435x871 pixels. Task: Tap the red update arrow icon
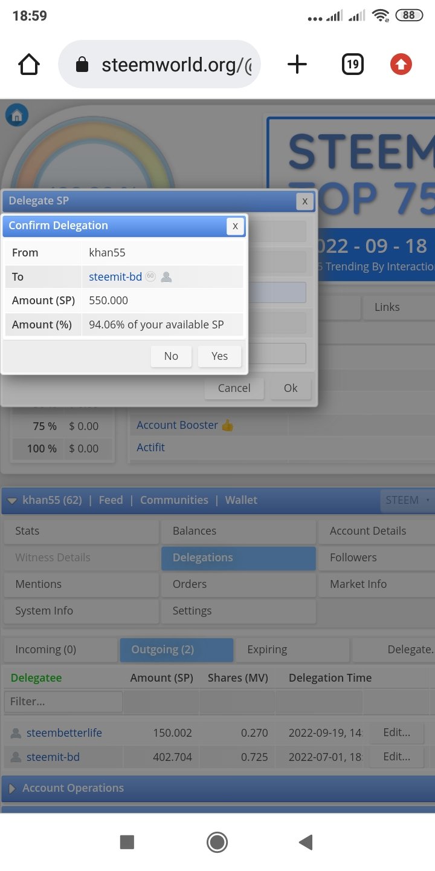click(x=401, y=64)
